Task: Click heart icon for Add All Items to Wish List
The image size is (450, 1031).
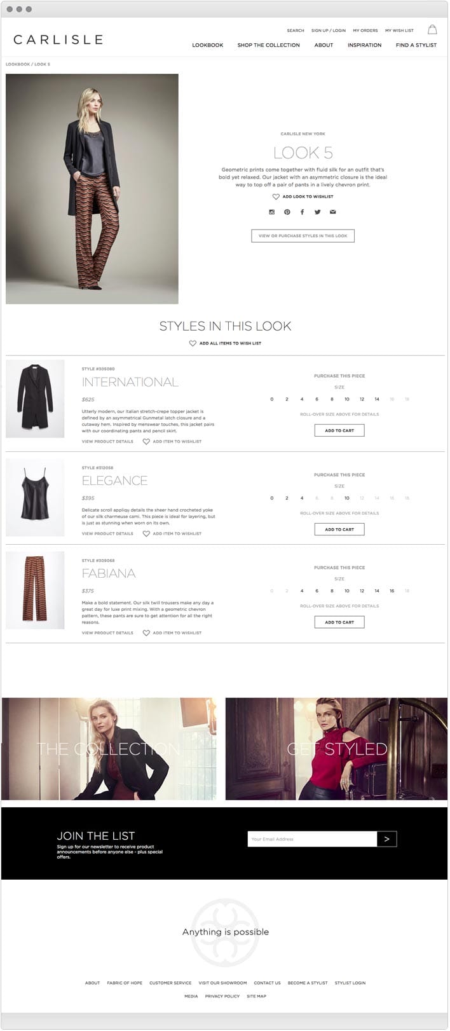Action: coord(193,343)
